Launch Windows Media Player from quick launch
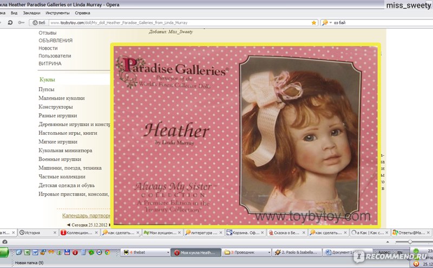 (x=100, y=252)
